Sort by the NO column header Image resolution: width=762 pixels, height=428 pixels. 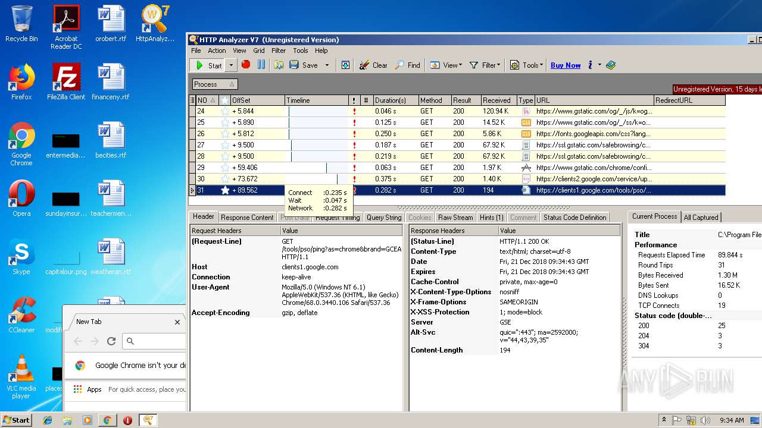207,100
